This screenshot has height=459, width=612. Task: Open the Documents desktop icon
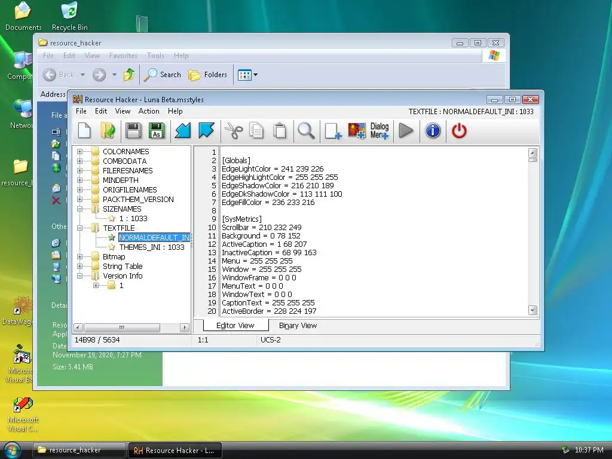tap(23, 16)
